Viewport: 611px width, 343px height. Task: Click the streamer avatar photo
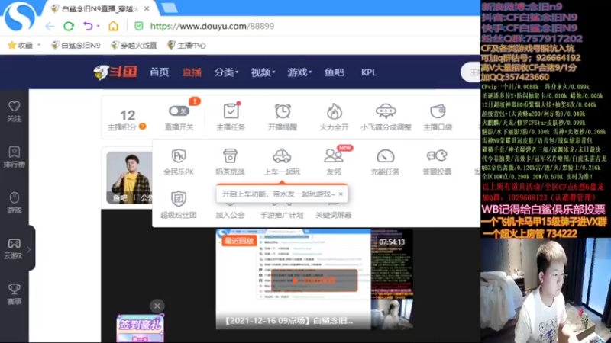coord(129,178)
